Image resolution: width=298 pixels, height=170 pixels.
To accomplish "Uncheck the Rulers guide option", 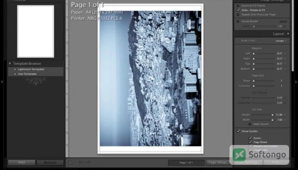I will pos(250,138).
